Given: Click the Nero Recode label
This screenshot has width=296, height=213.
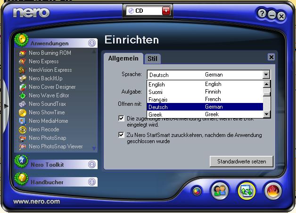Looking at the screenshot, I should [44, 129].
